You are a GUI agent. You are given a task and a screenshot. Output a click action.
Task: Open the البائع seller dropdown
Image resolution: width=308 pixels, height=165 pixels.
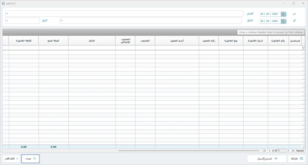62,21
